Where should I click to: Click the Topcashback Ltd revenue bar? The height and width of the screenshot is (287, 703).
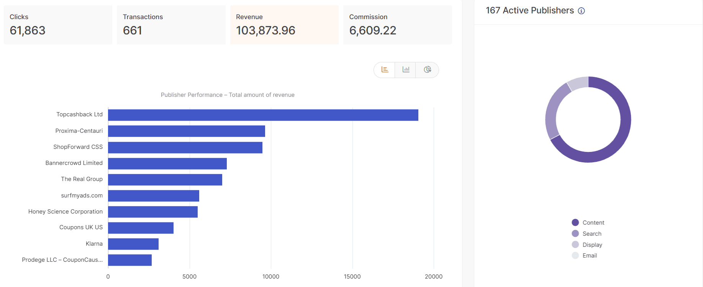(263, 115)
